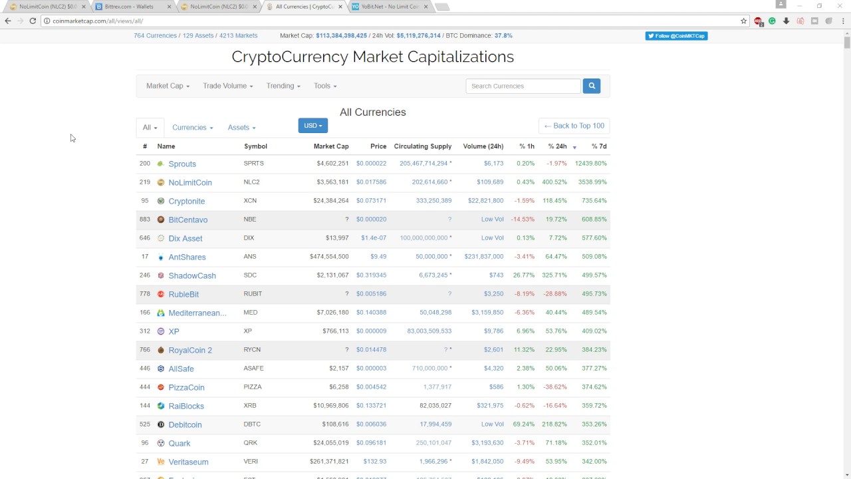
Task: Open the Veritaseum name link
Action: click(188, 462)
